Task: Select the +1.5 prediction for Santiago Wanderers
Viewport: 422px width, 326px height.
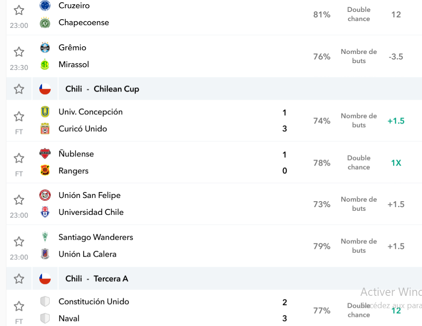Action: coord(396,246)
